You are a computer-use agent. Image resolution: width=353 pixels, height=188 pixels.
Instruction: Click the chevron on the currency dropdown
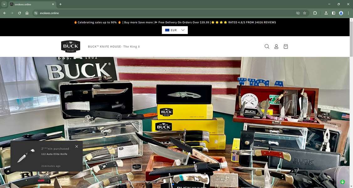183,30
